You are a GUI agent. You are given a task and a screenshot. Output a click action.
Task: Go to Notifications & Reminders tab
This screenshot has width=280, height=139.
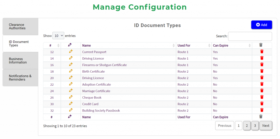(x=21, y=78)
